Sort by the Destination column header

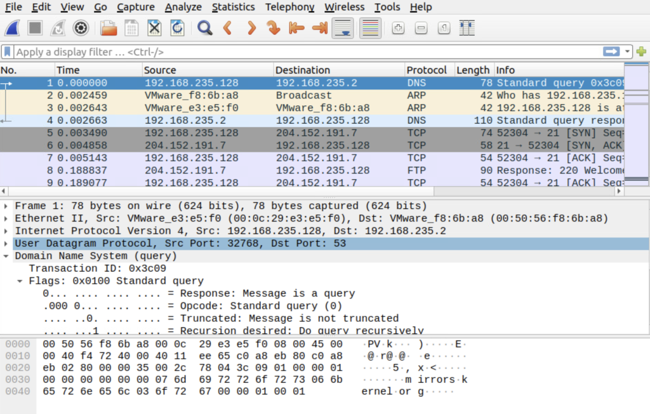click(339, 70)
